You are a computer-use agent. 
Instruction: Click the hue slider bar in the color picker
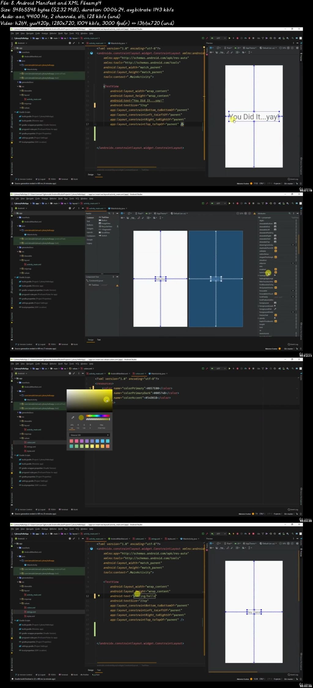click(98, 416)
